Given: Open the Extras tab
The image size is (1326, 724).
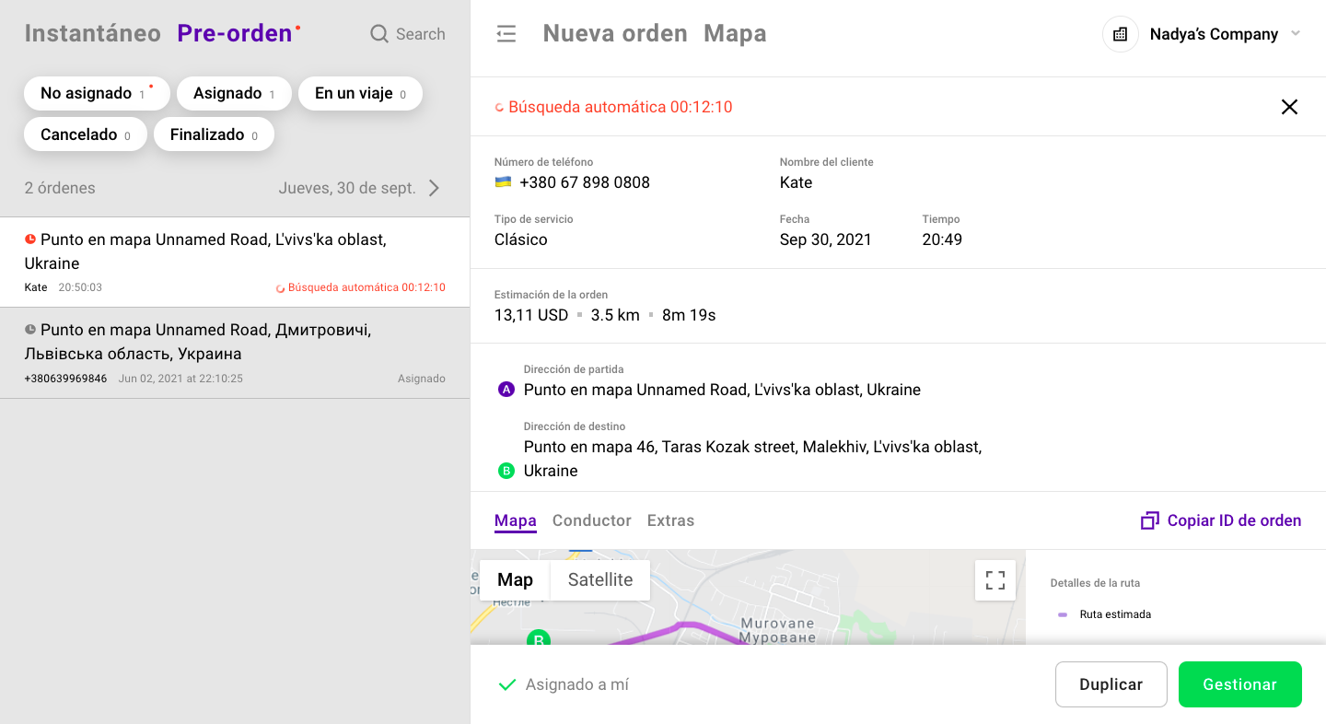Looking at the screenshot, I should (671, 520).
